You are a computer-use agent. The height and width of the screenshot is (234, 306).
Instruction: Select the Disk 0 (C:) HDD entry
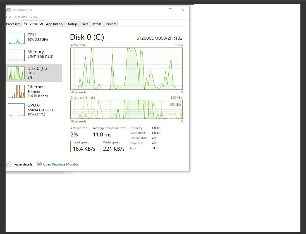(34, 73)
